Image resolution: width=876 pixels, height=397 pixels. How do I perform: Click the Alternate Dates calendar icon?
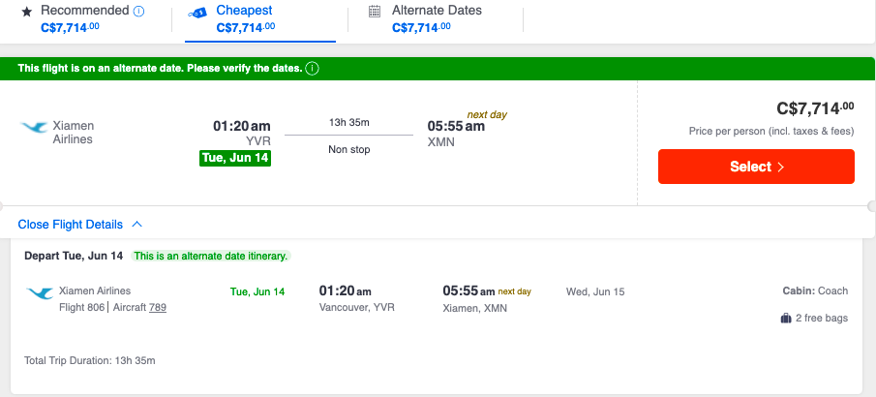(x=375, y=12)
